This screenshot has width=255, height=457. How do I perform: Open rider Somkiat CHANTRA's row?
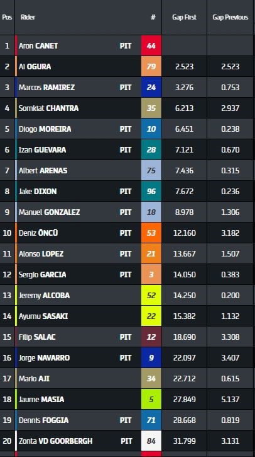pyautogui.click(x=127, y=108)
